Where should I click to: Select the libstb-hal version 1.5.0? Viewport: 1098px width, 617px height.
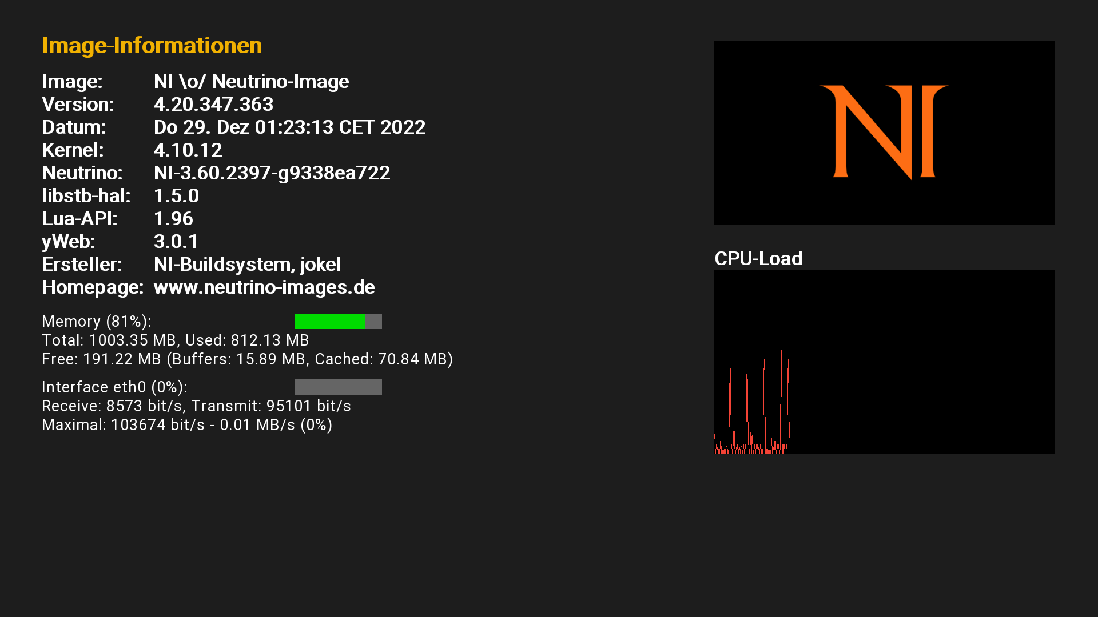pos(176,195)
